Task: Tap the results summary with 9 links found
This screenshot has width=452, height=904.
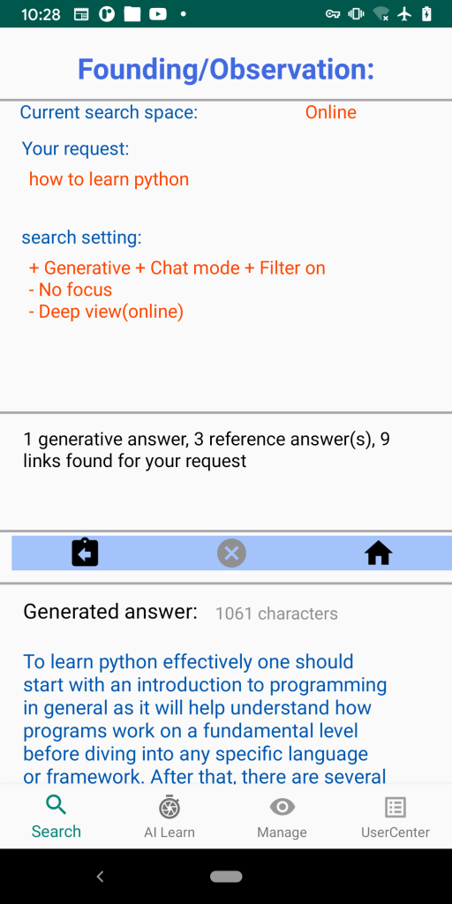Action: click(207, 449)
